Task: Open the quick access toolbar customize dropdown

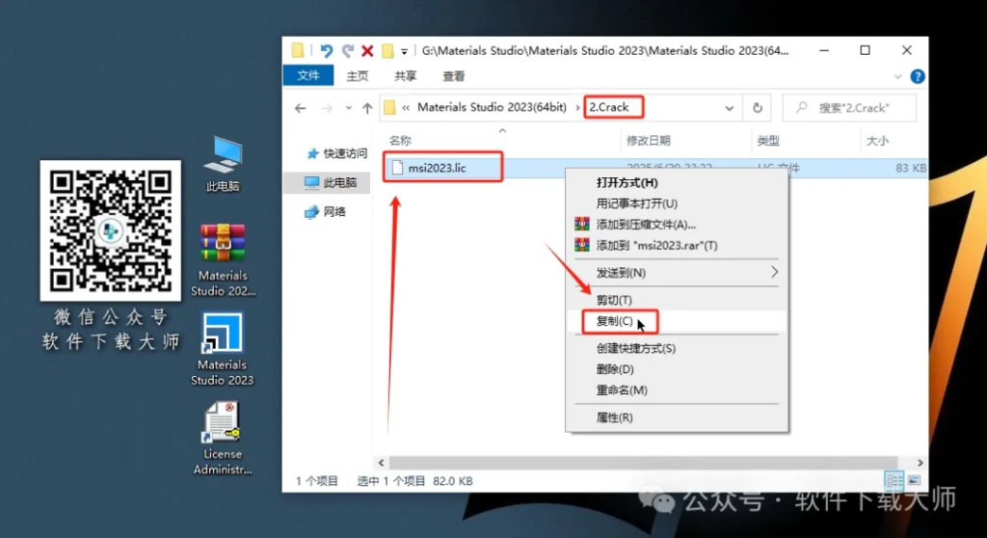Action: point(404,51)
